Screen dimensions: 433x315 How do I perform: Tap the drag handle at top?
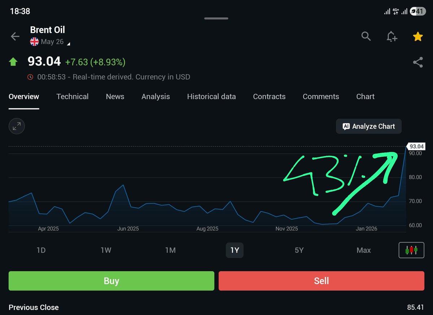tap(216, 18)
